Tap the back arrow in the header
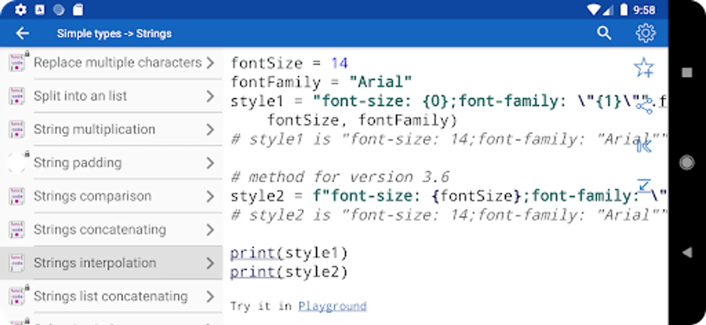 (22, 33)
